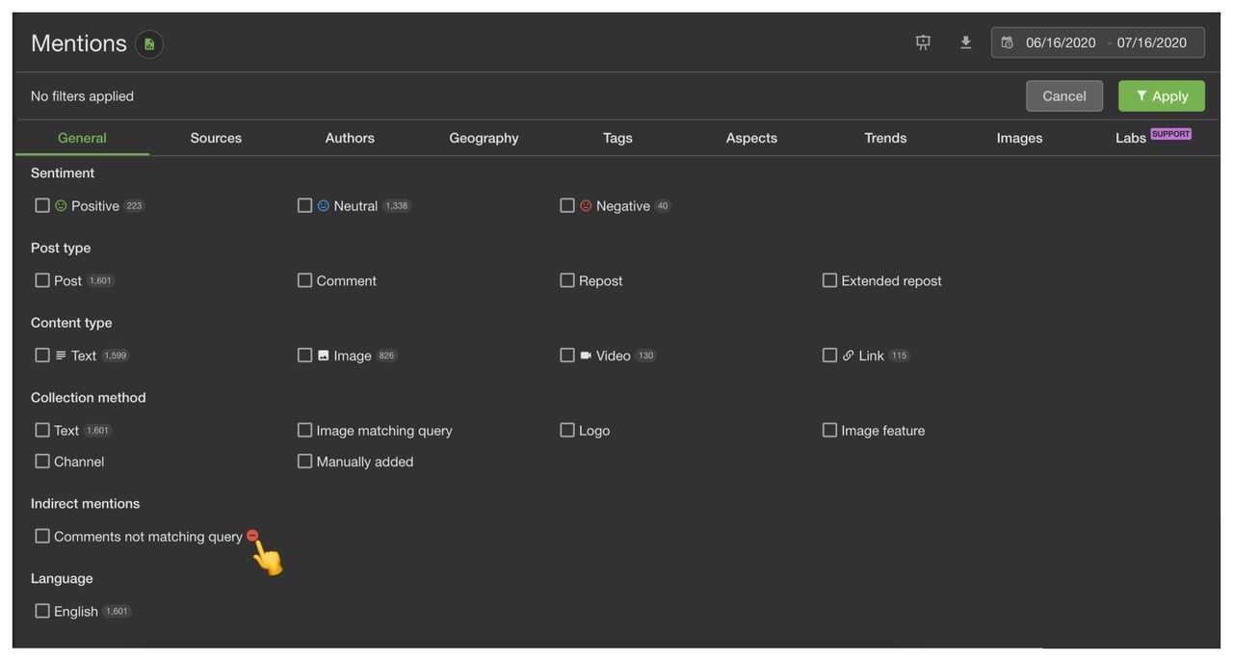1233x661 pixels.
Task: Toggle the Manually added checkbox
Action: pyautogui.click(x=304, y=462)
